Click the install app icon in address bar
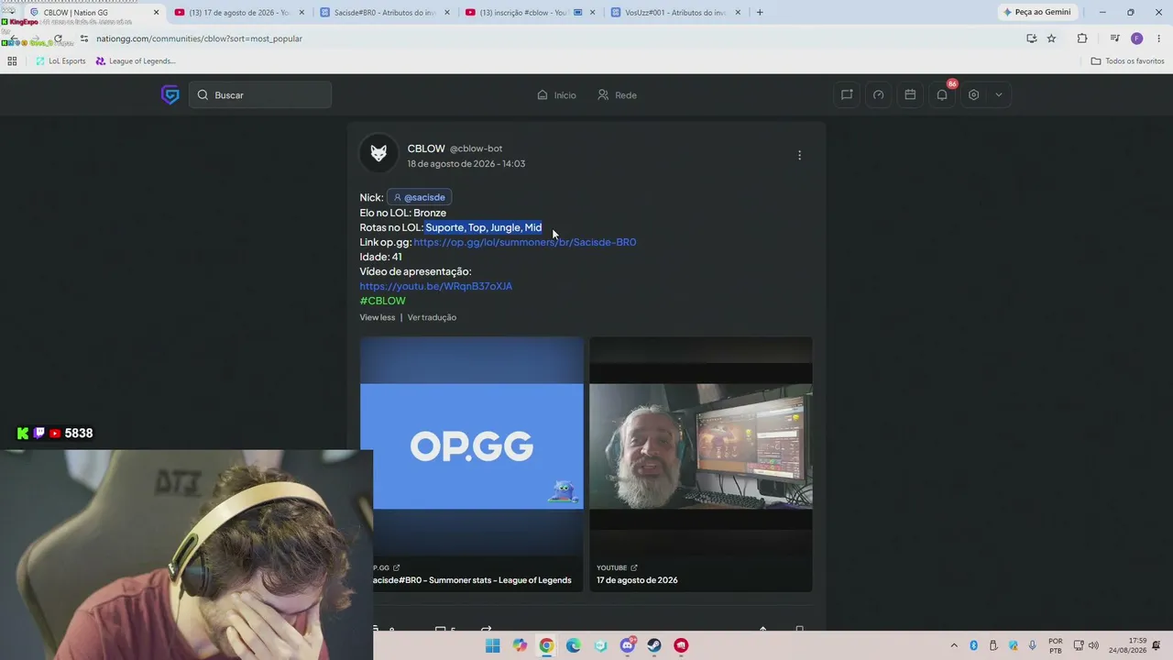 pos(1031,38)
